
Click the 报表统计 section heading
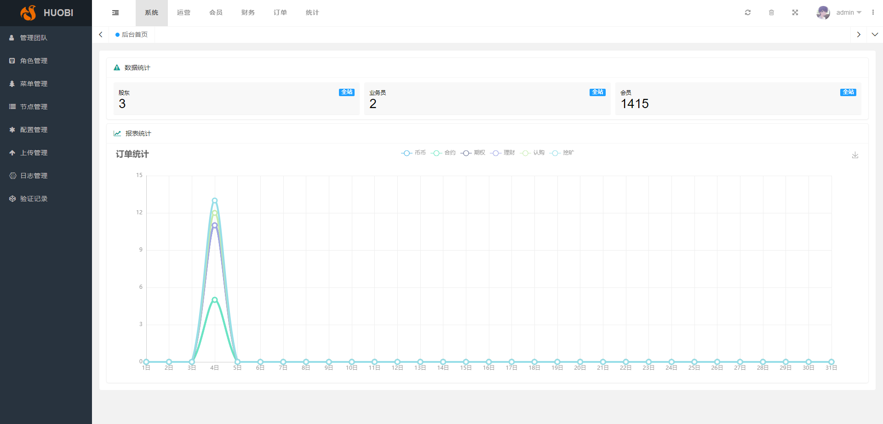point(138,133)
